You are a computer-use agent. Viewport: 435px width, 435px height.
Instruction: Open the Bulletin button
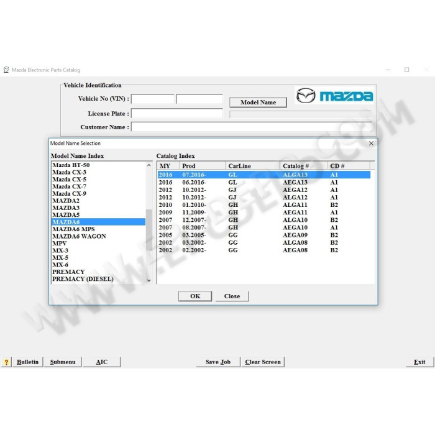pos(27,362)
